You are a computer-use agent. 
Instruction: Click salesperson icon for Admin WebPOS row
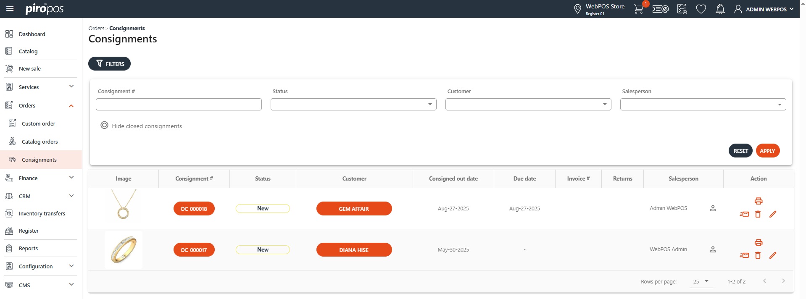coord(713,208)
